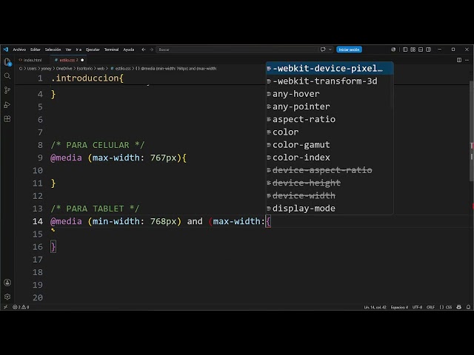Open the Ir a menu
This screenshot has width=474, height=355.
click(79, 50)
